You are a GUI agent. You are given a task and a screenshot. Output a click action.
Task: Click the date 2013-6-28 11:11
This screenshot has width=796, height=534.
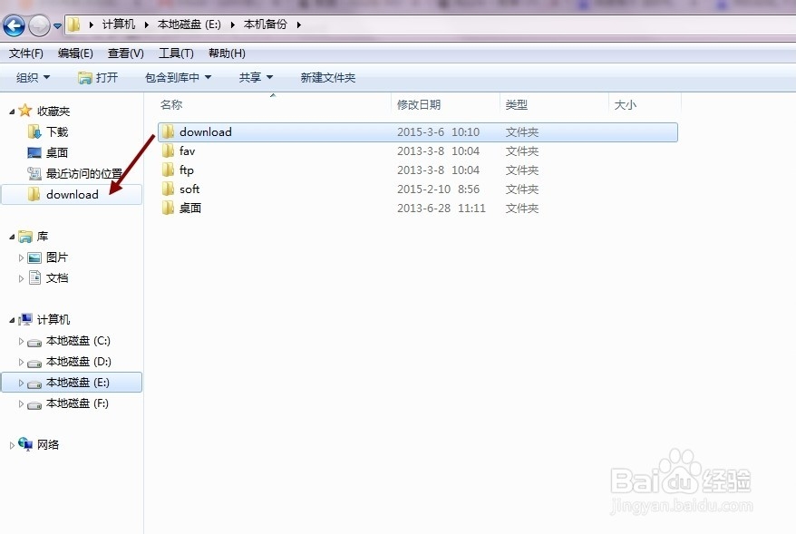442,209
